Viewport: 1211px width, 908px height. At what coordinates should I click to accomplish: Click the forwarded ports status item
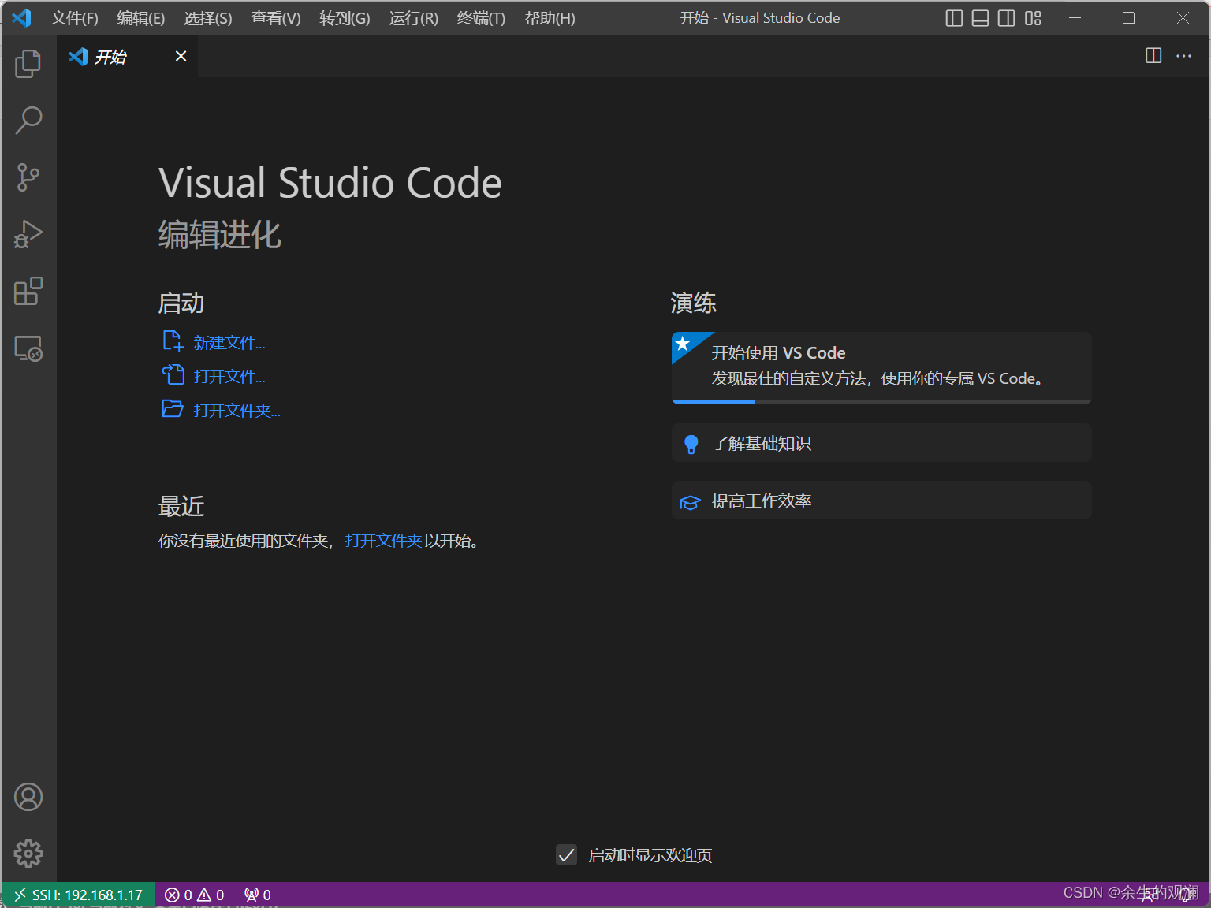click(x=258, y=895)
